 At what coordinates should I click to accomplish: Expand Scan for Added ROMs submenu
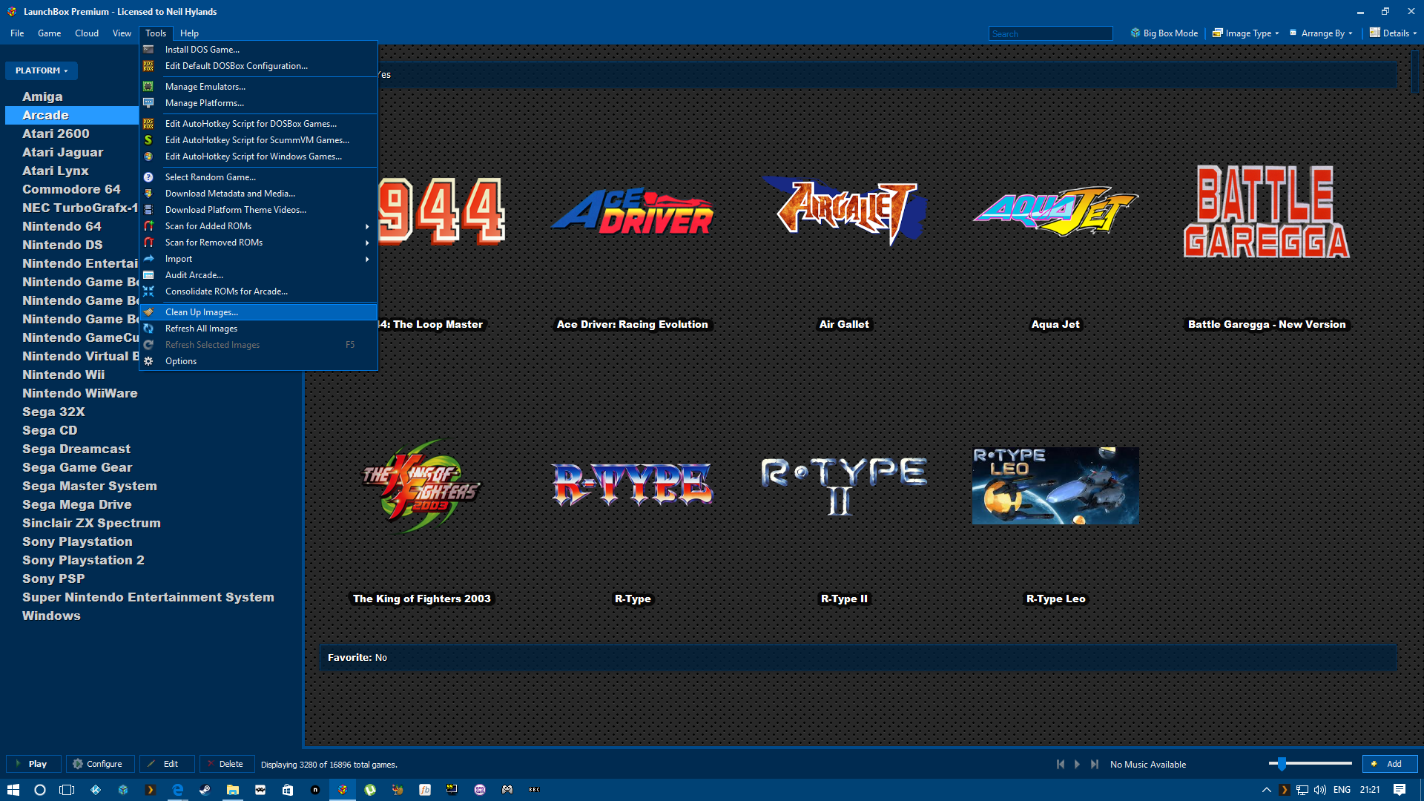(x=367, y=226)
